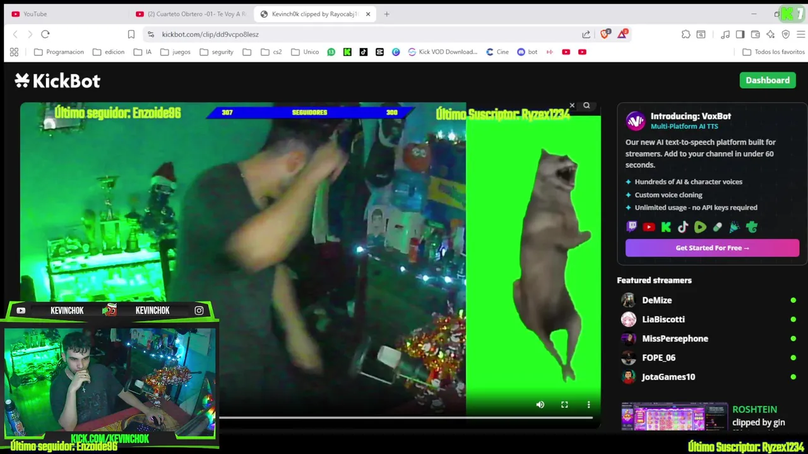Enter fullscreen on the clip player

pos(564,405)
